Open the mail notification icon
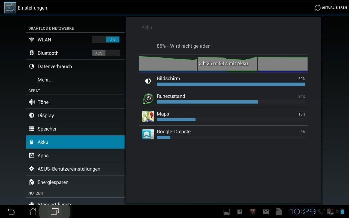Screen dimensions: 349x218 click(x=266, y=211)
